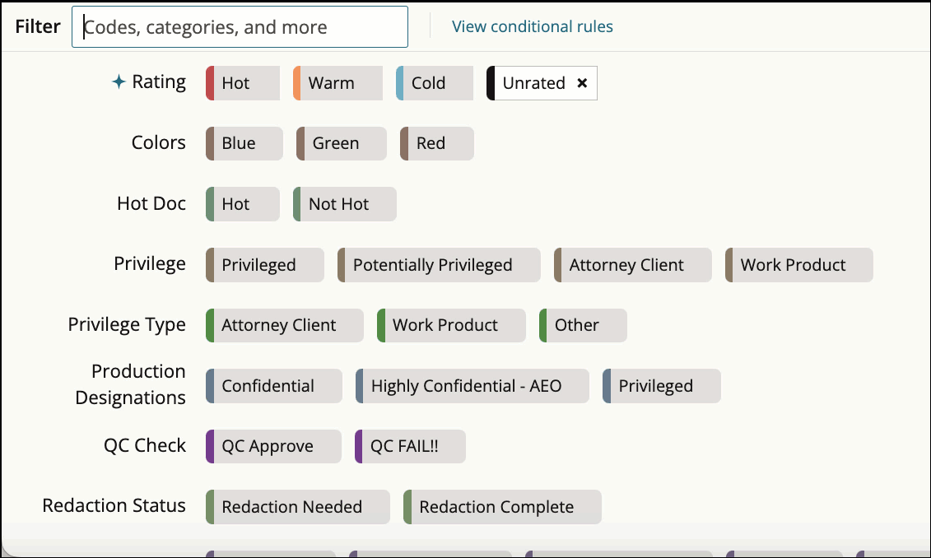The height and width of the screenshot is (558, 931).
Task: Toggle the Hot rating code
Action: (243, 83)
